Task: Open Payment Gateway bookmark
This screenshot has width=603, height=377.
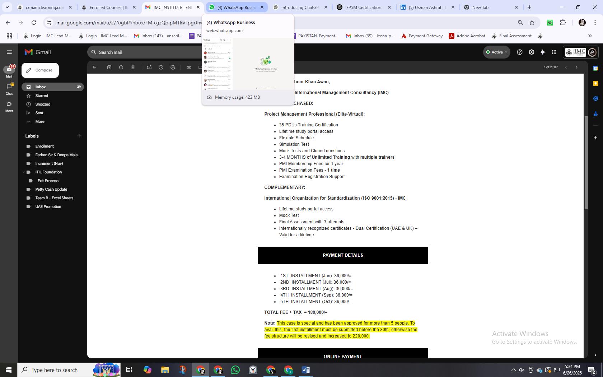Action: pos(422,36)
